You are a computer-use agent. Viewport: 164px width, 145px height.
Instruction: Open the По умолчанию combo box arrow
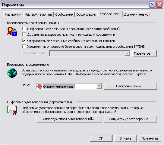pos(127,53)
